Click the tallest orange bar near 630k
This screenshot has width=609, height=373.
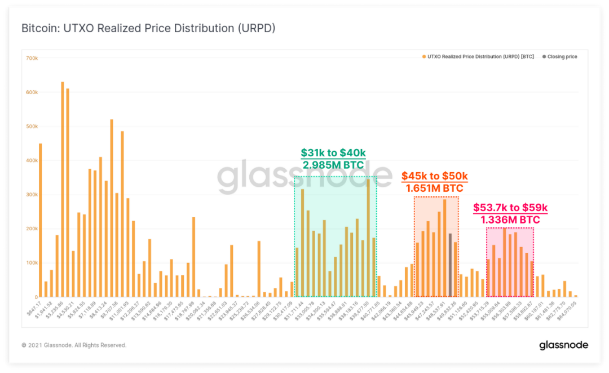click(x=62, y=190)
